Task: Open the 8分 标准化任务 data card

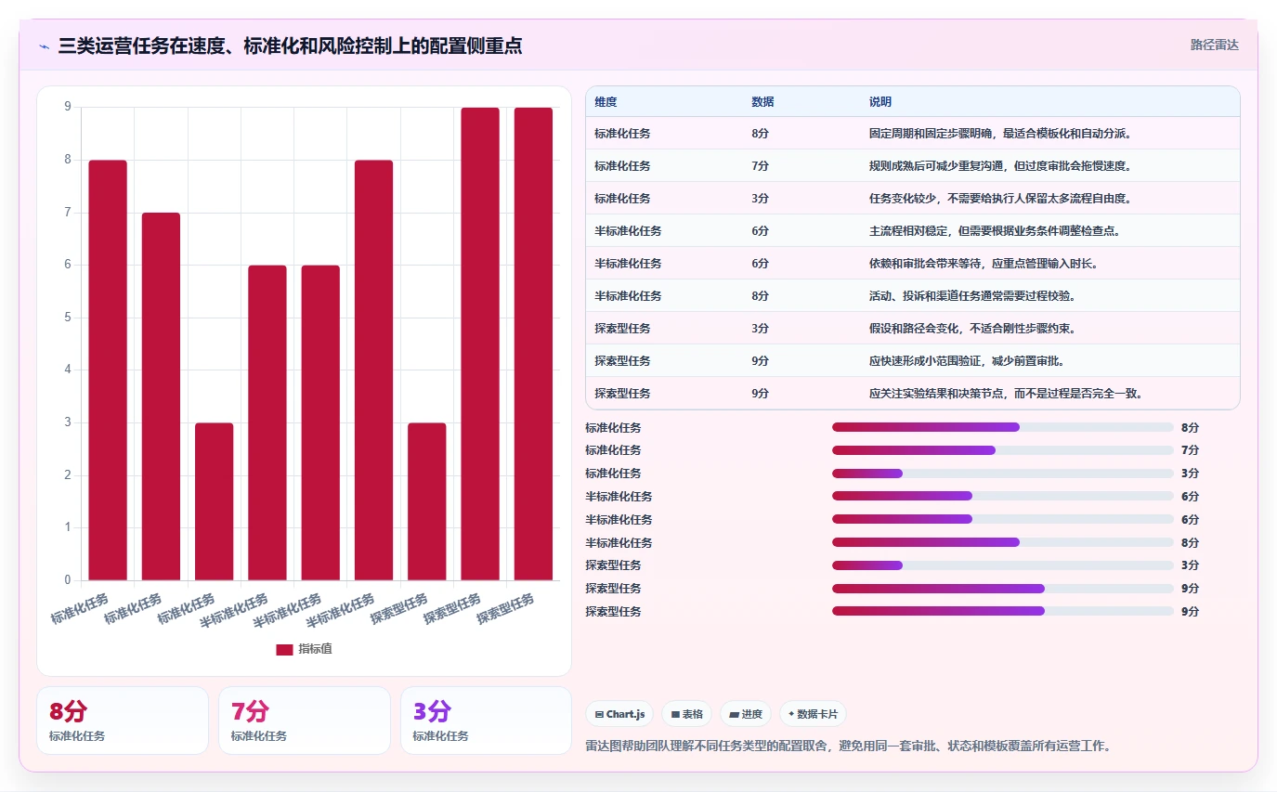Action: click(123, 721)
